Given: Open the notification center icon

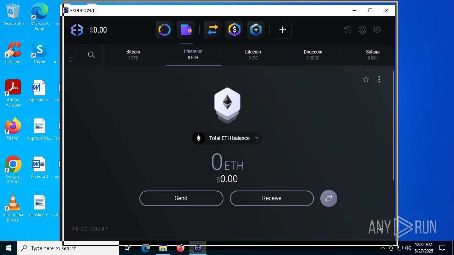Looking at the screenshot, I should [442, 248].
